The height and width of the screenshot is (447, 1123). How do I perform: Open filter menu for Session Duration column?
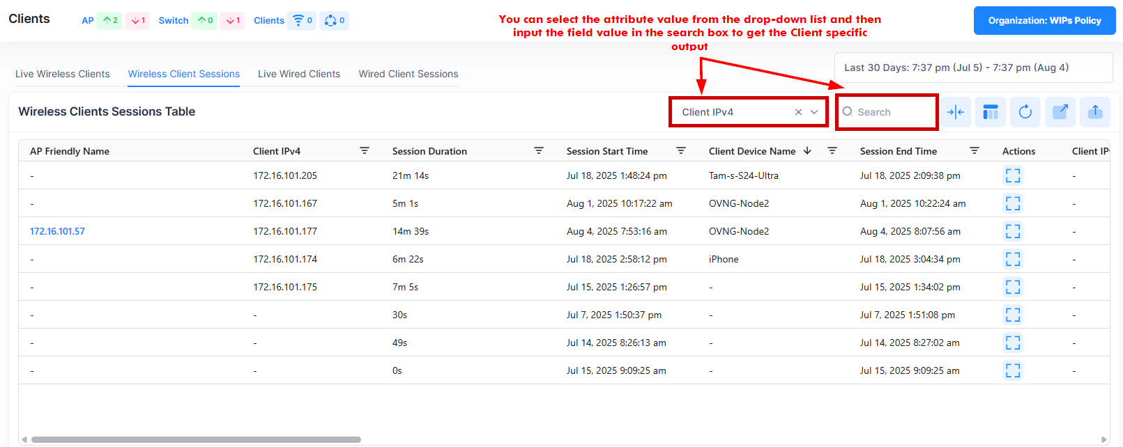tap(538, 150)
